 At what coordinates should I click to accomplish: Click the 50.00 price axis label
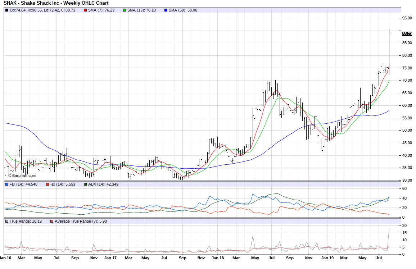point(407,131)
